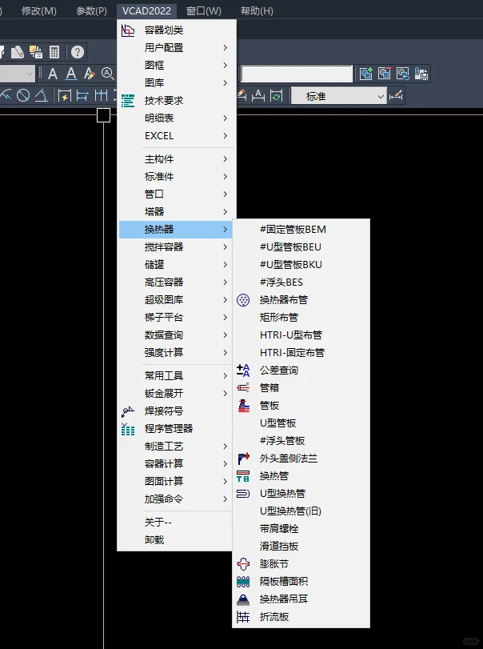The width and height of the screenshot is (483, 649).
Task: Select 换热器吊耳 entry
Action: click(x=301, y=599)
